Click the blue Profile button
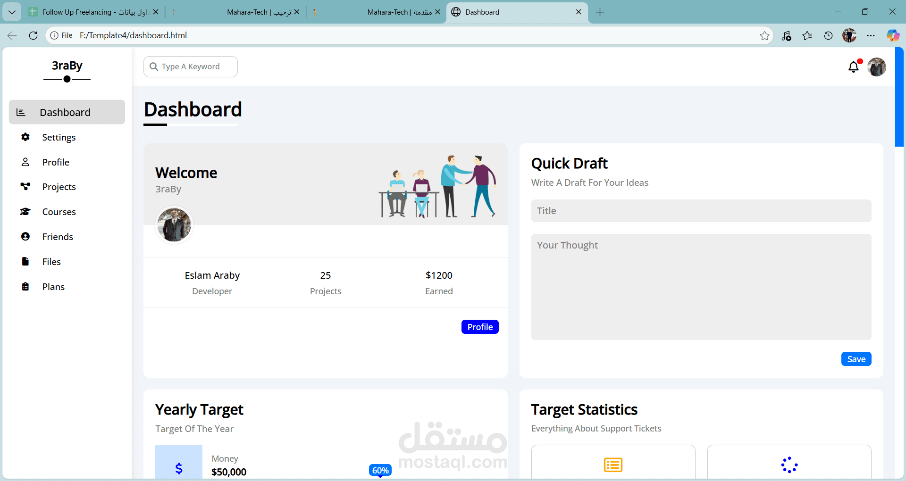Viewport: 906px width, 481px height. click(x=480, y=326)
